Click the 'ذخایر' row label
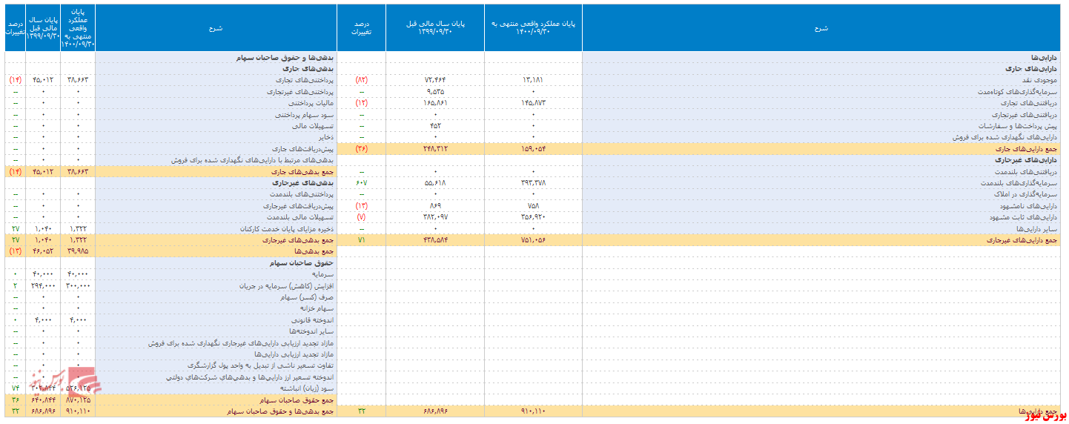The image size is (1069, 424). coord(327,137)
